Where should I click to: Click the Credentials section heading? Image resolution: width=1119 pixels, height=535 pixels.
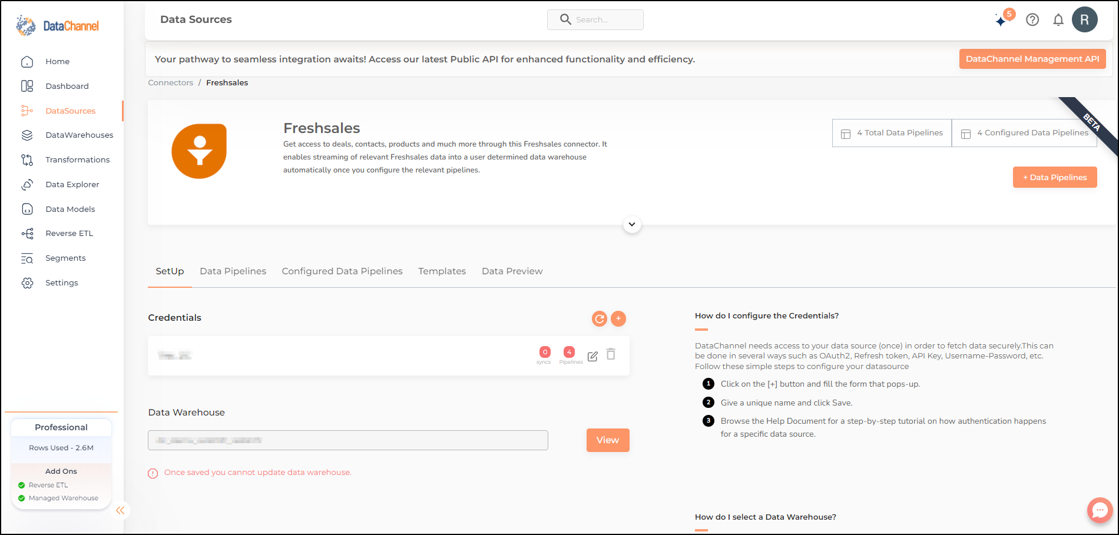[x=174, y=318]
